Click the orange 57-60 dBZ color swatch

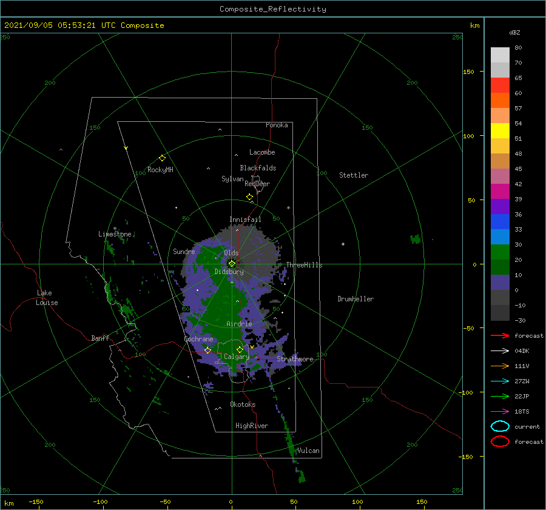[x=500, y=101]
